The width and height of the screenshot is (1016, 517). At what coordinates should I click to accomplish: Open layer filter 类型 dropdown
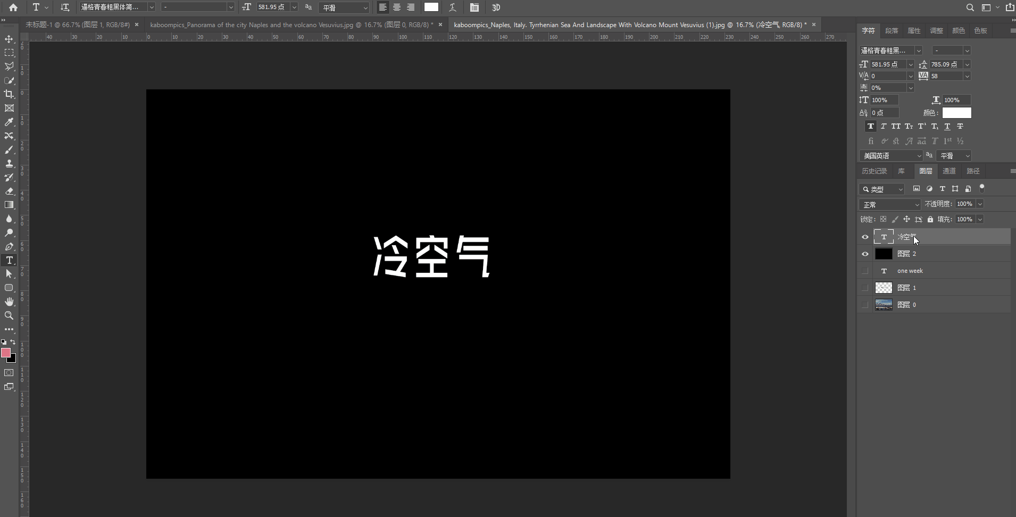pos(881,189)
